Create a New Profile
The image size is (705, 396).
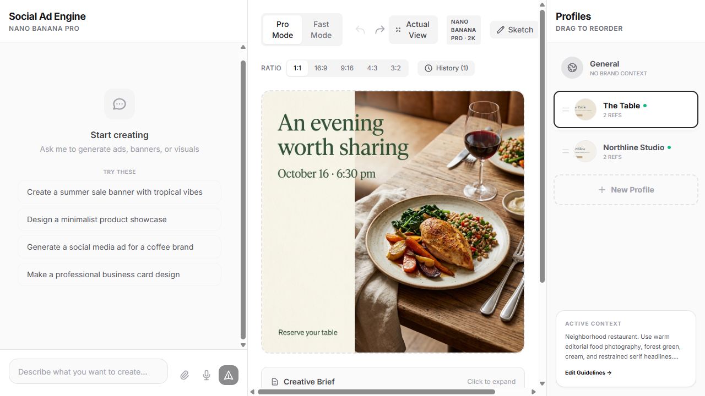pos(626,190)
